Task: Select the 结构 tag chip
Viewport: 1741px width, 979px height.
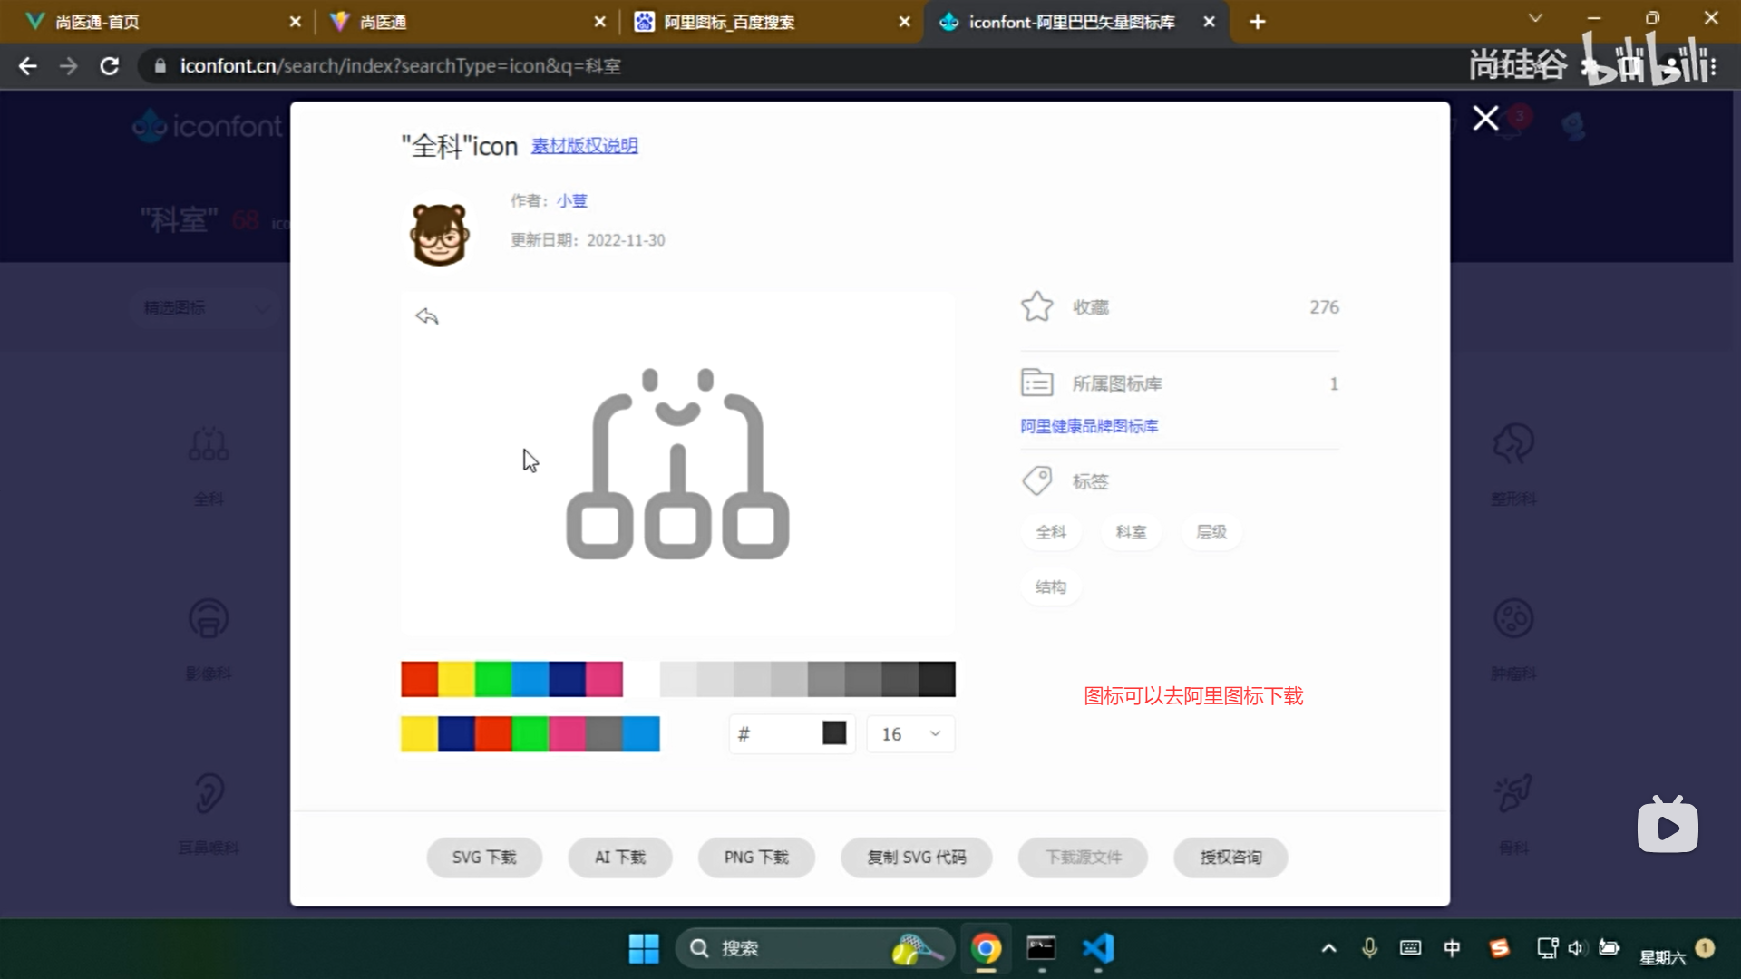Action: pos(1050,586)
